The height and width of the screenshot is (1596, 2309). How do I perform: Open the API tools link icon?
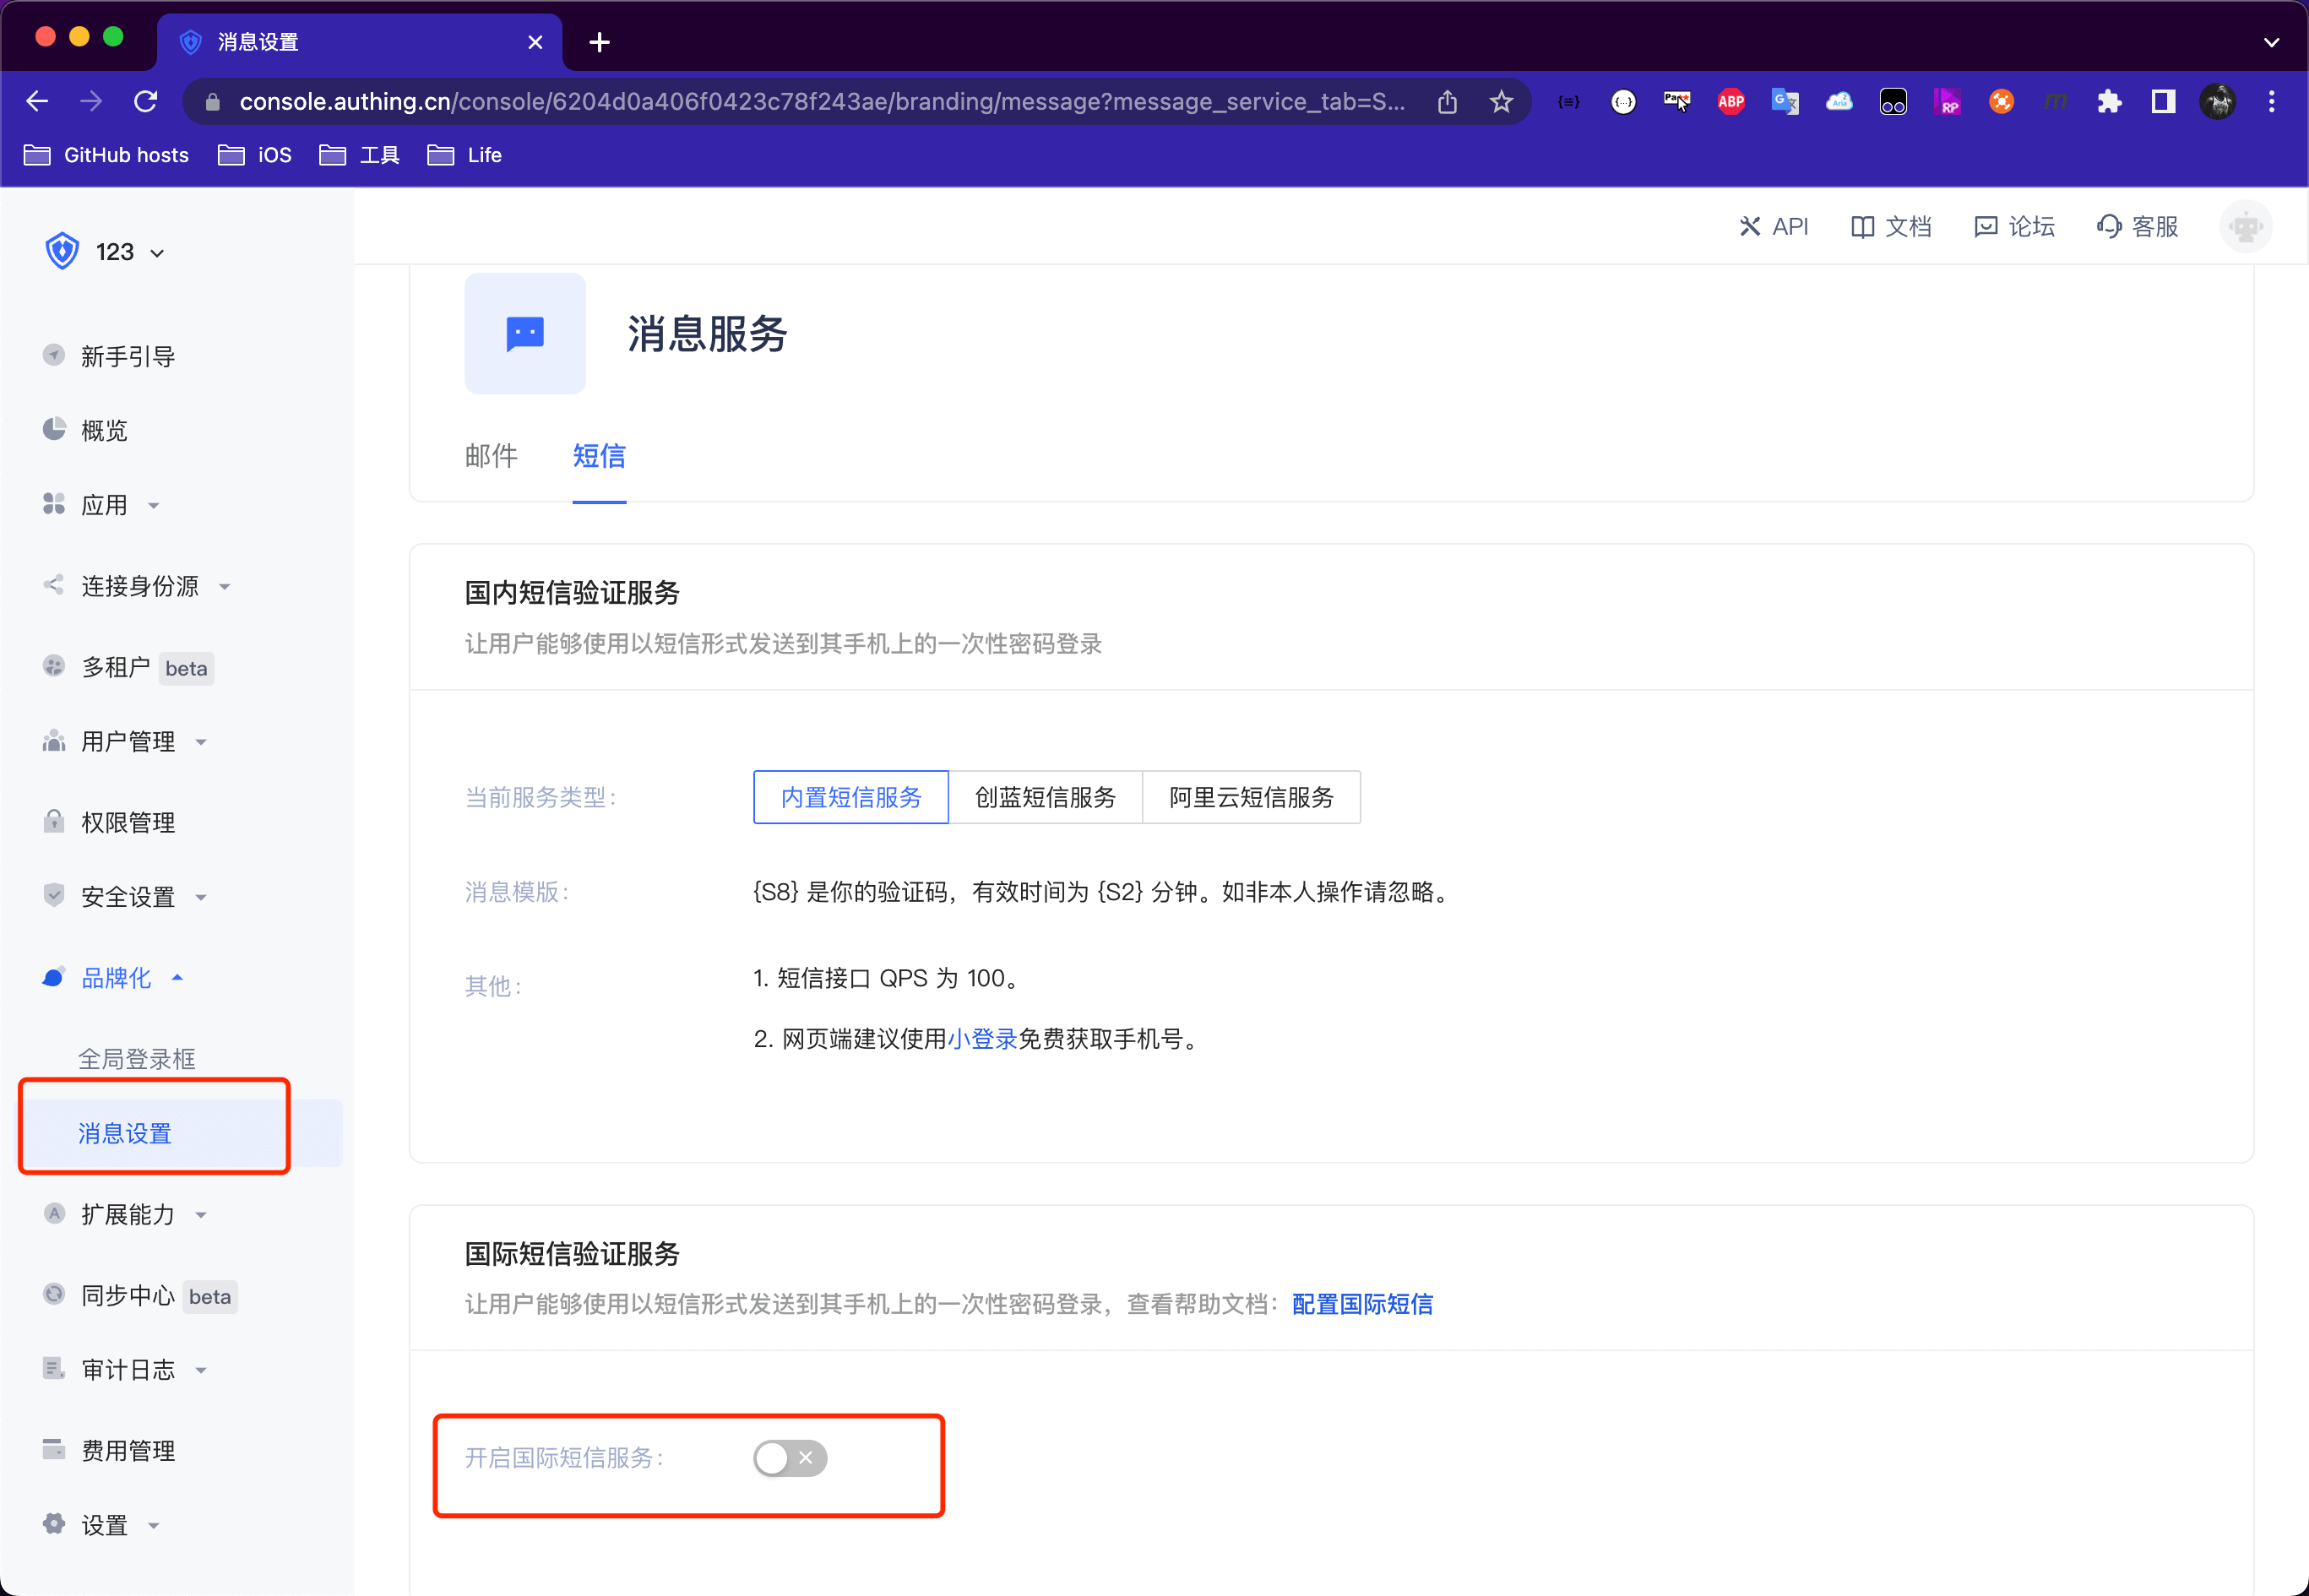tap(1749, 227)
